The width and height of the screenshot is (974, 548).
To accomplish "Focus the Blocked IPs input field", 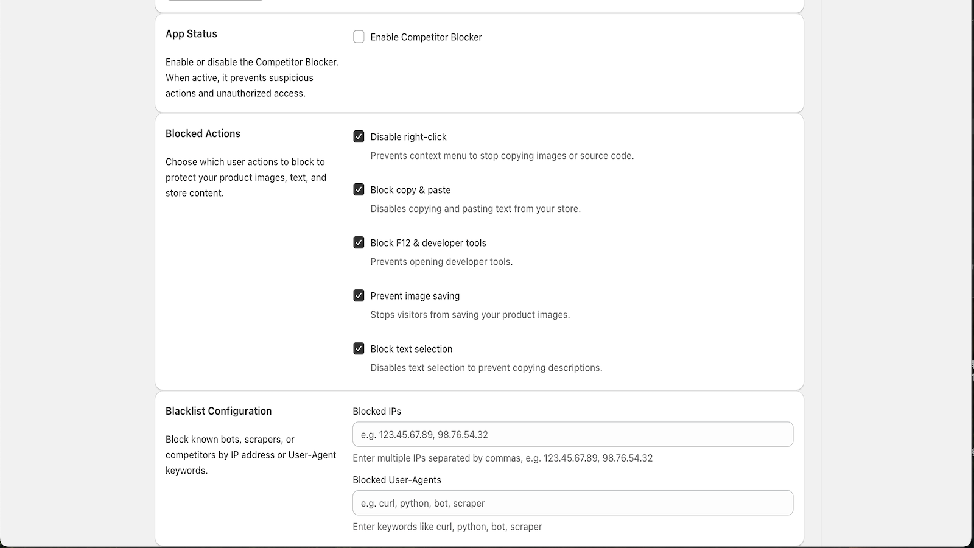I will pyautogui.click(x=573, y=434).
